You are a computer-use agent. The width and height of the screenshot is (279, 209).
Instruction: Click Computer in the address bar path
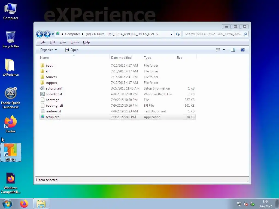point(72,34)
